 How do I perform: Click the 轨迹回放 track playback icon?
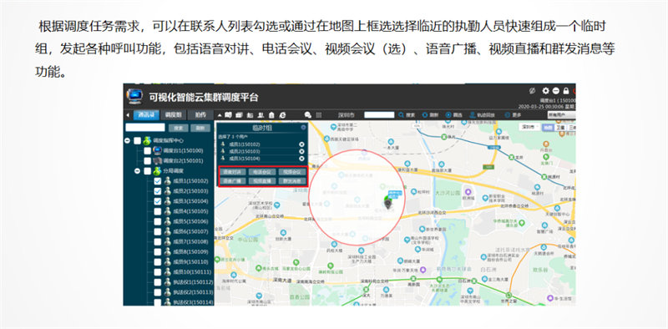coord(472,115)
